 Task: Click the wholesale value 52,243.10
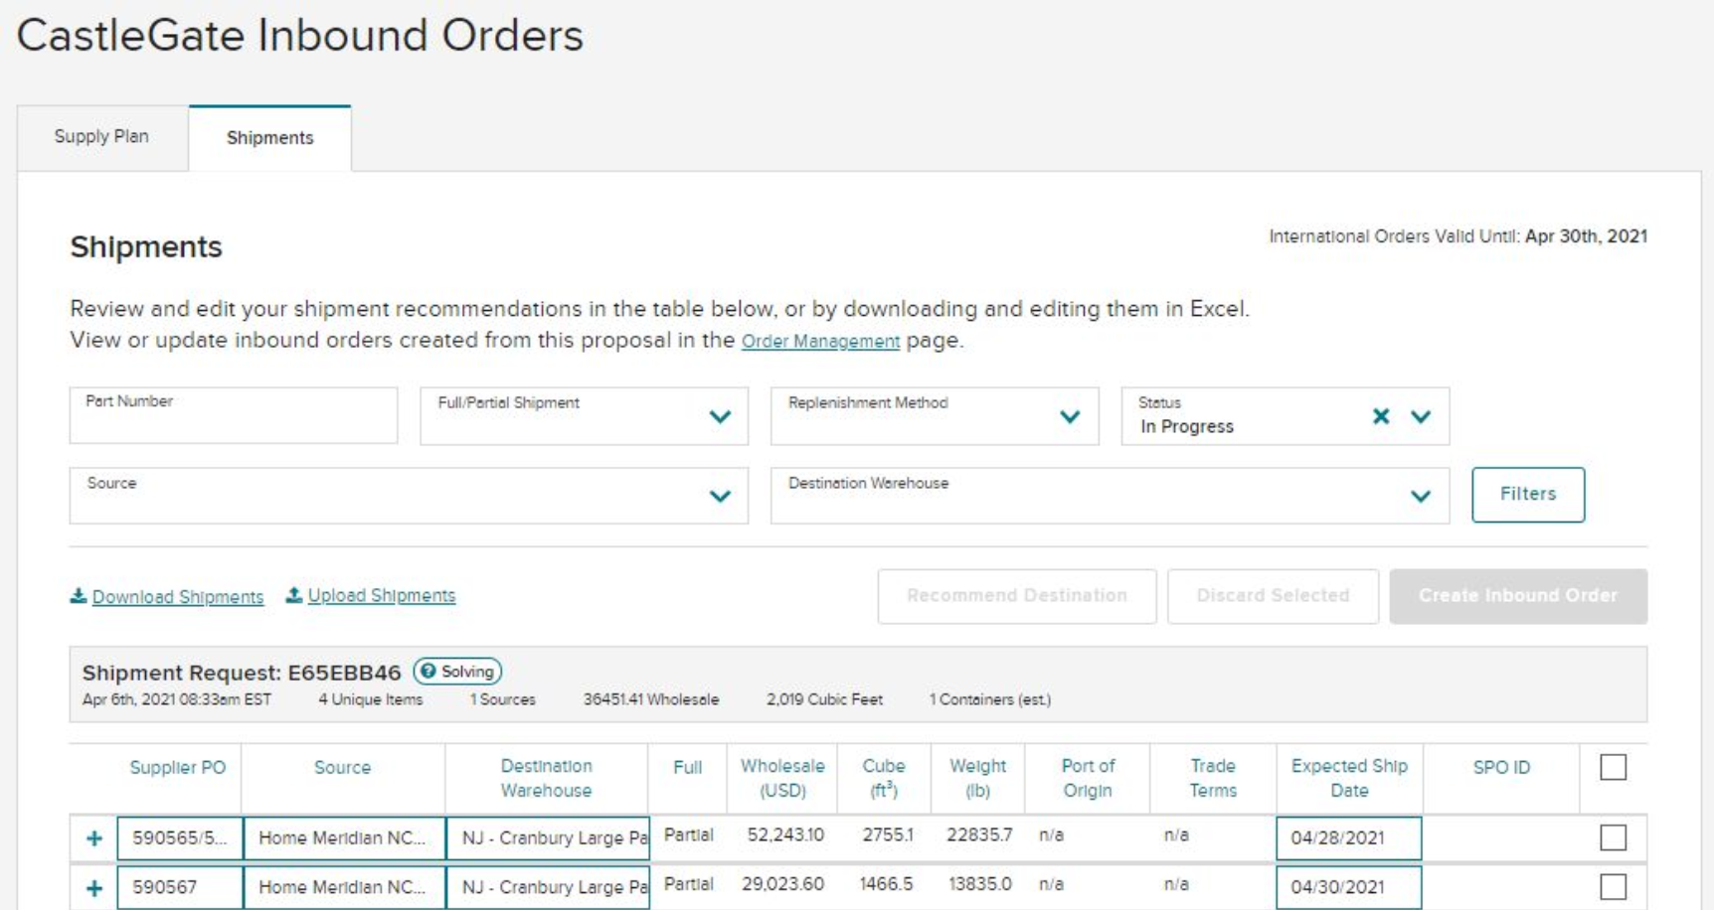point(785,834)
